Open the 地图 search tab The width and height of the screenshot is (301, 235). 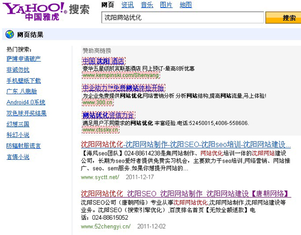[x=185, y=5]
